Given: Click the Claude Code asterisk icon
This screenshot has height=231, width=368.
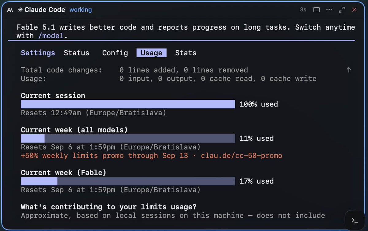Looking at the screenshot, I should click(20, 10).
